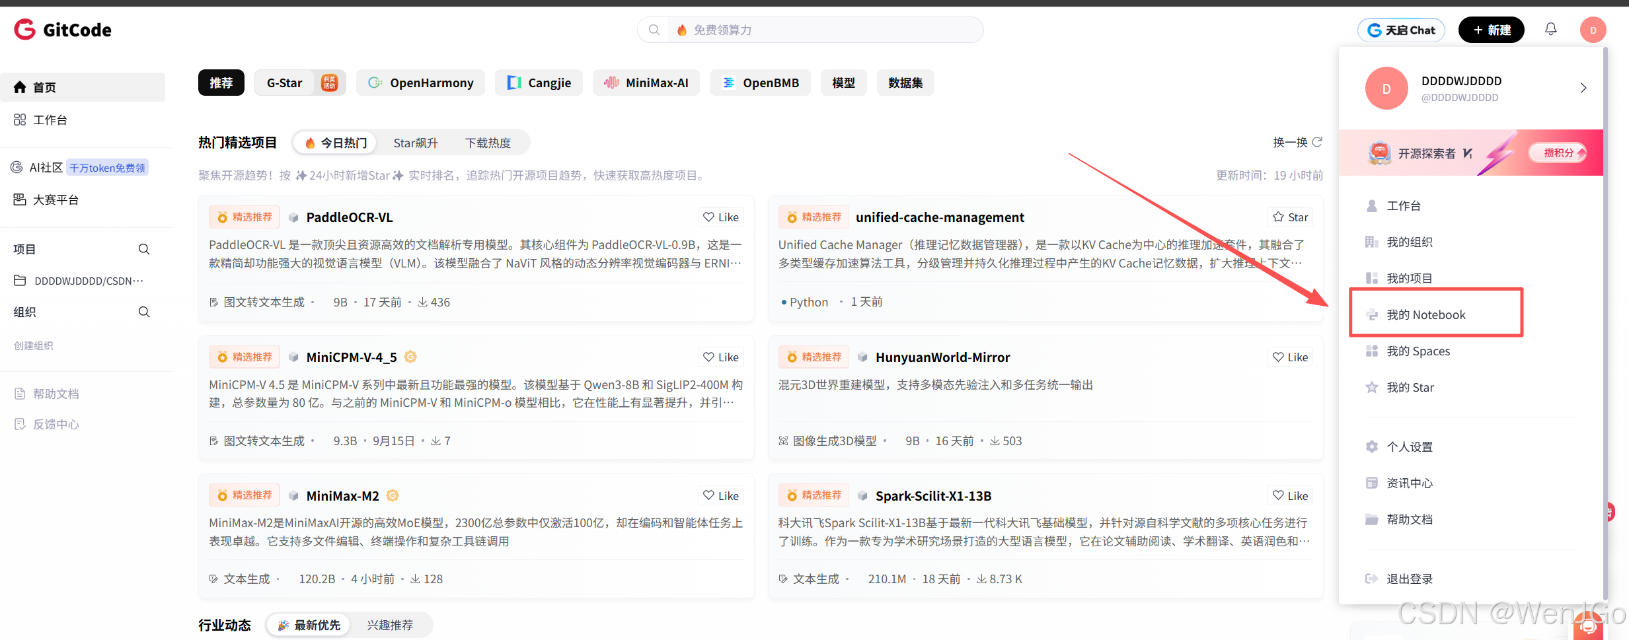This screenshot has width=1629, height=640.
Task: Click the 开源探索者 level banner
Action: [x=1471, y=153]
